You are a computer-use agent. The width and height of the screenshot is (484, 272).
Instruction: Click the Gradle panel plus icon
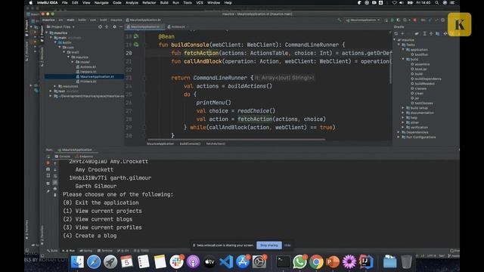tap(402, 33)
